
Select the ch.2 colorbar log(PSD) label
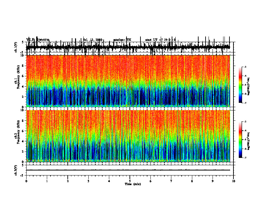249,141
